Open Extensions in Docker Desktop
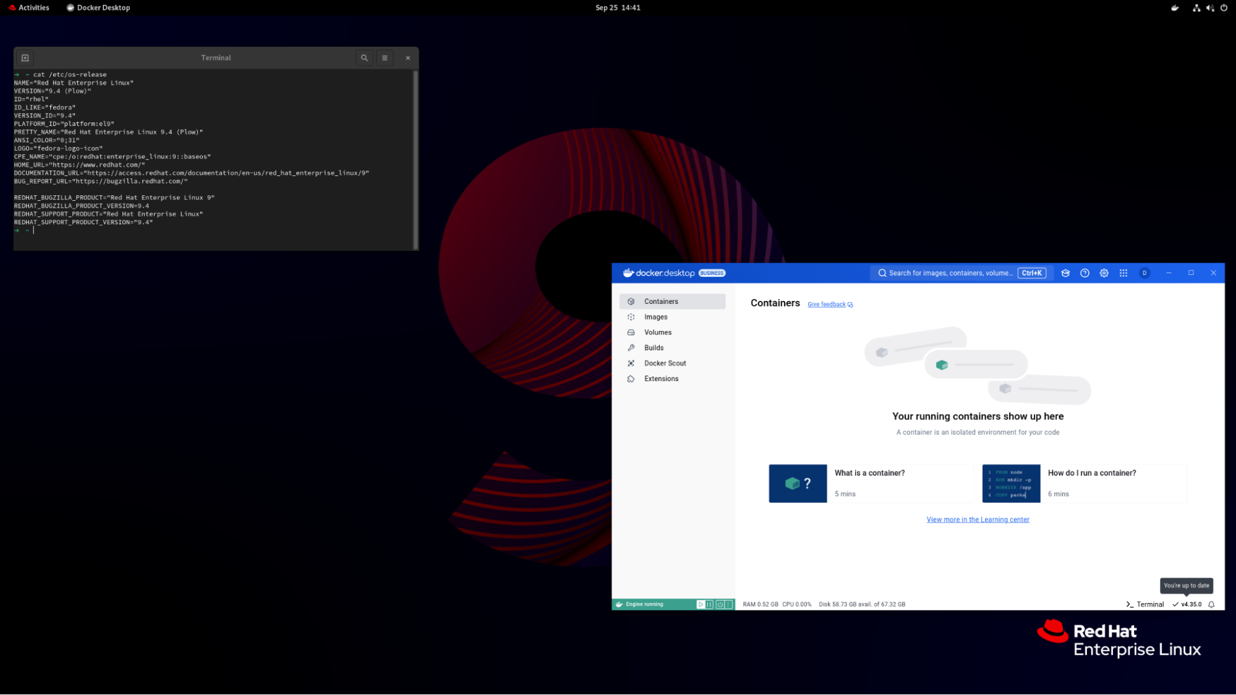Viewport: 1236px width, 695px height. 662,378
